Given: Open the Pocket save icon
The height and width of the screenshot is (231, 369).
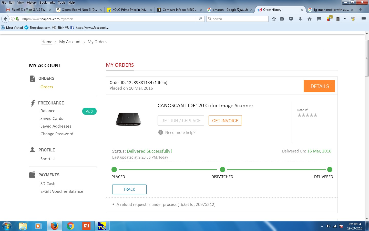Looking at the screenshot, I should click(x=291, y=19).
